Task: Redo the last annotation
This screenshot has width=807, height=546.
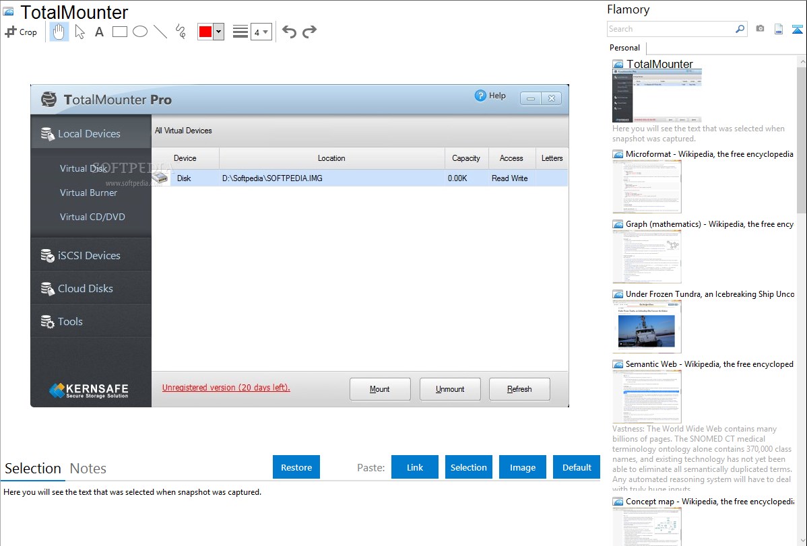Action: pyautogui.click(x=309, y=32)
